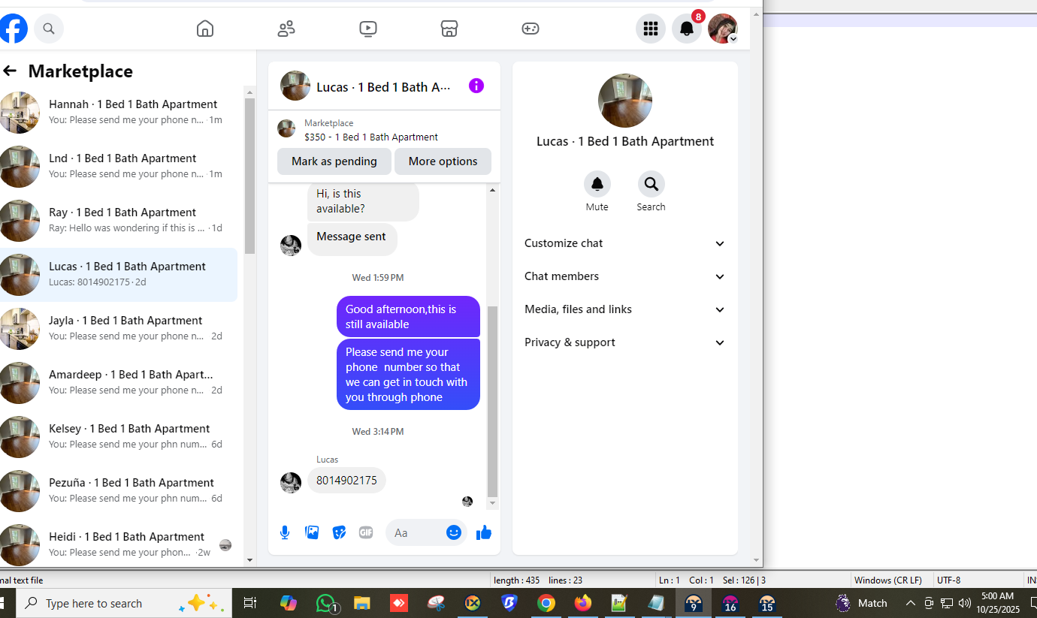Show hidden system tray icons chevron
The width and height of the screenshot is (1037, 618).
click(x=911, y=604)
